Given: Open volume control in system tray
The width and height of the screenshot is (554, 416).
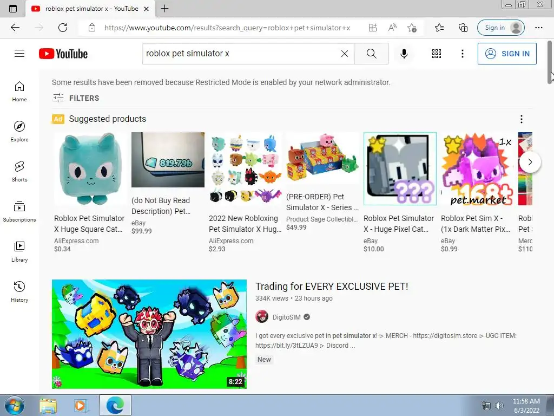Looking at the screenshot, I should (x=499, y=406).
